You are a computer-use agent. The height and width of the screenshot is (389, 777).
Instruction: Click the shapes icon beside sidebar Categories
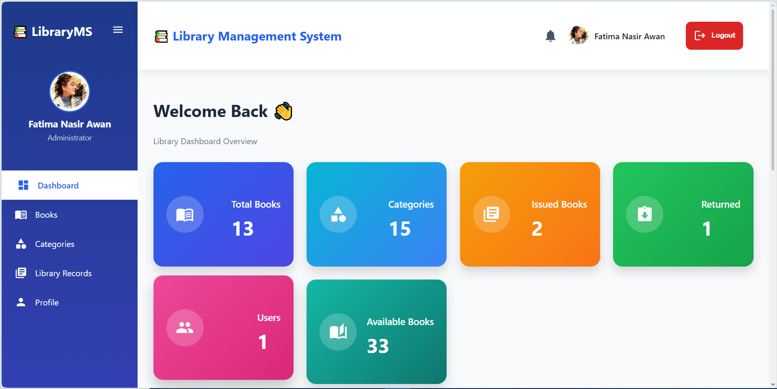(x=21, y=244)
